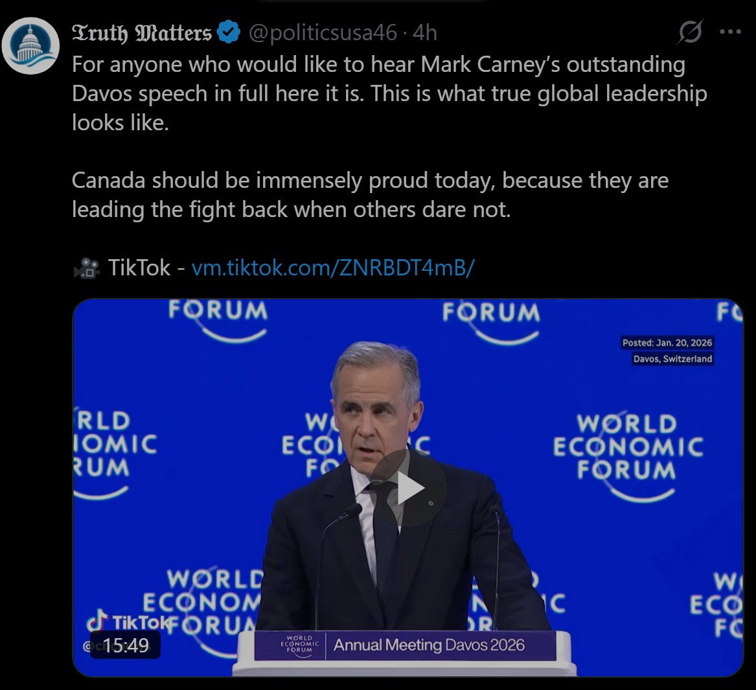This screenshot has height=690, width=756.
Task: Open the post via 4h timestamp
Action: [425, 32]
